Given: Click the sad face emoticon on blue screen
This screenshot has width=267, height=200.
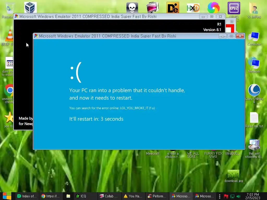Looking at the screenshot, I should pos(76,72).
